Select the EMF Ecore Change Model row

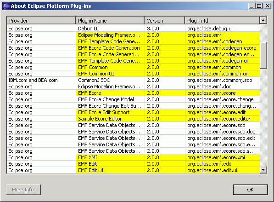134,99
